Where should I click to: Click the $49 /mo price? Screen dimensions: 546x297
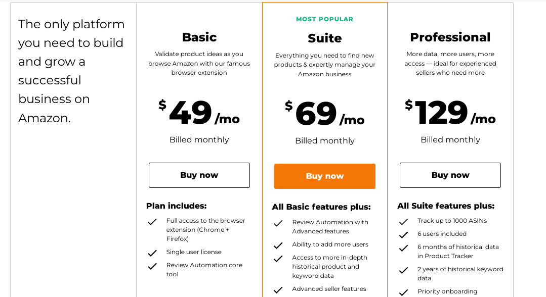(x=199, y=113)
